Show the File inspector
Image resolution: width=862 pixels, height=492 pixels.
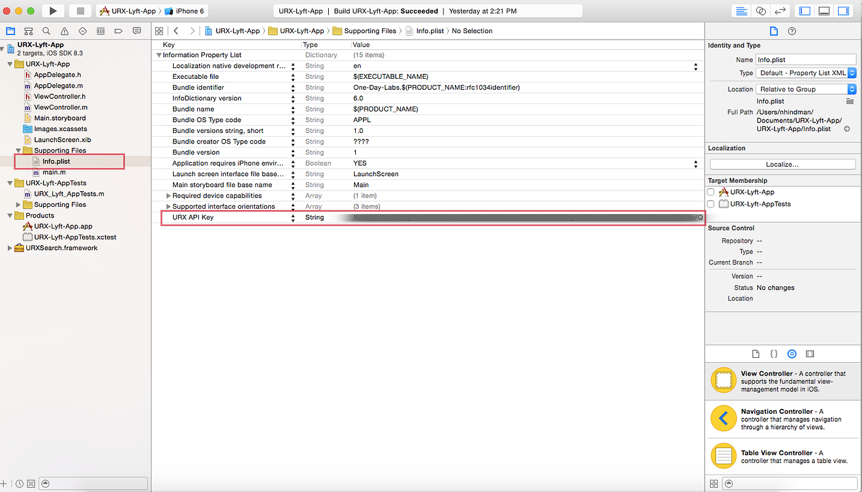click(774, 31)
